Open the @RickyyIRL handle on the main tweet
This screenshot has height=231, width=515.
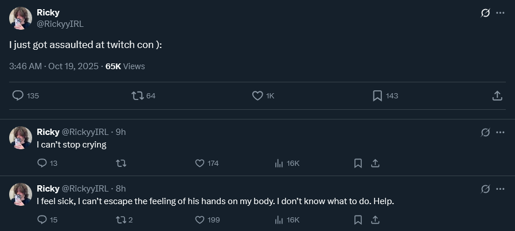[x=60, y=23]
